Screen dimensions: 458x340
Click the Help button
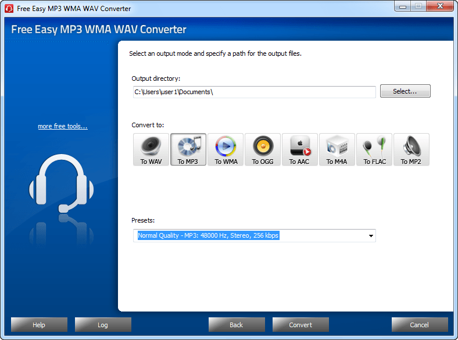39,325
